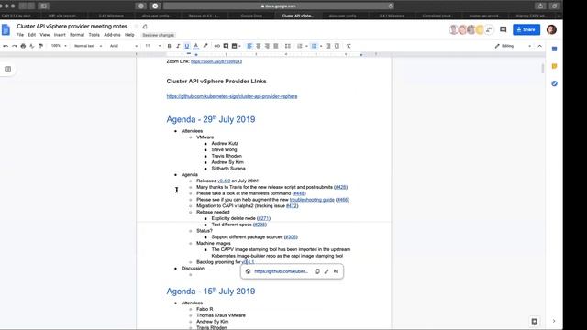Expand bulleted list style arrow
This screenshot has width=587, height=330.
pyautogui.click(x=321, y=46)
